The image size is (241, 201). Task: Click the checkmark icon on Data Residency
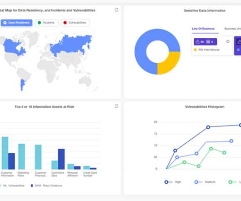5,23
